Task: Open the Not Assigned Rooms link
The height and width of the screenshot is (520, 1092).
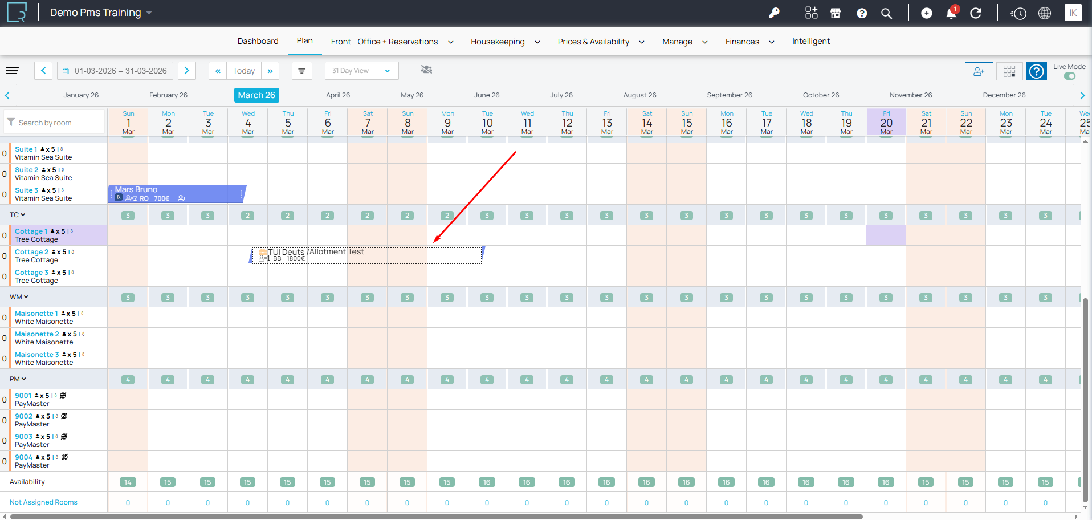Action: (x=43, y=502)
